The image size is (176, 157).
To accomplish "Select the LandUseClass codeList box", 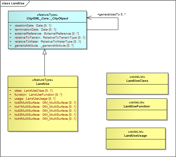I will [x=137, y=84].
